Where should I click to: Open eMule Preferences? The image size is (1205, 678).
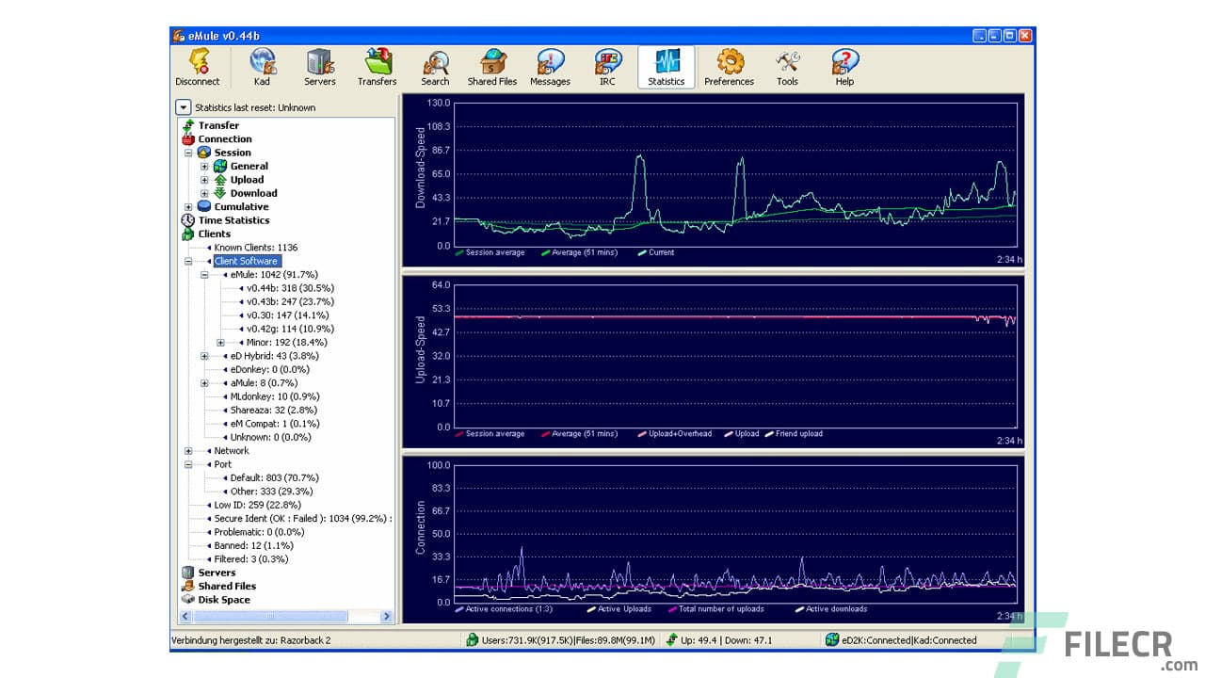click(x=728, y=66)
